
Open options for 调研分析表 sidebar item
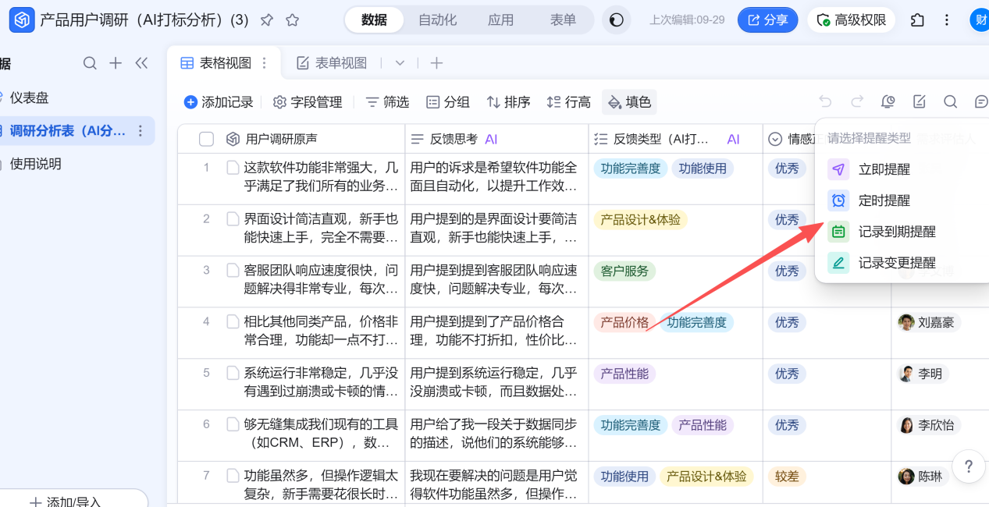[x=141, y=131]
